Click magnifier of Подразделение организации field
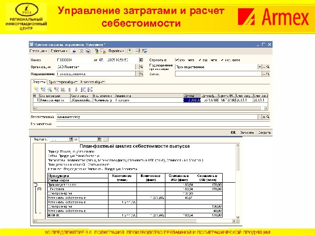 [x=268, y=67]
